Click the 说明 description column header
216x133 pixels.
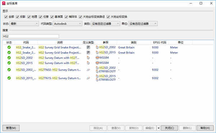60,43
